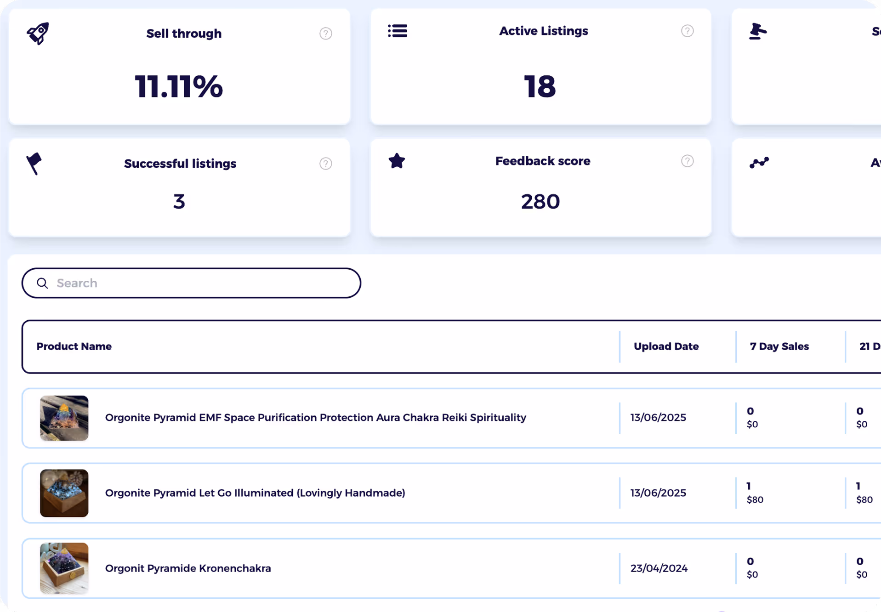
Task: Open the EMF Space Purification pyramid thumbnail
Action: coord(64,418)
